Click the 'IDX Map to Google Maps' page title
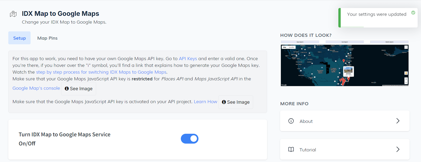This screenshot has height=162, width=421. 60,13
